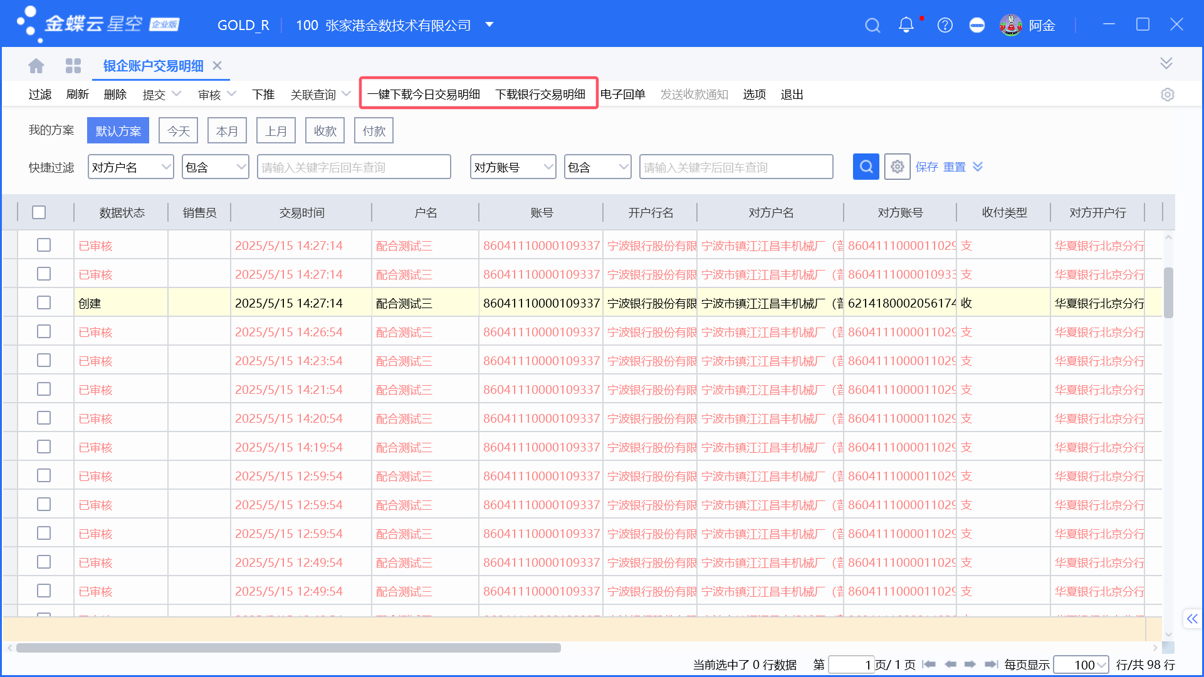Click 刷新 in the toolbar
1204x677 pixels.
78,95
